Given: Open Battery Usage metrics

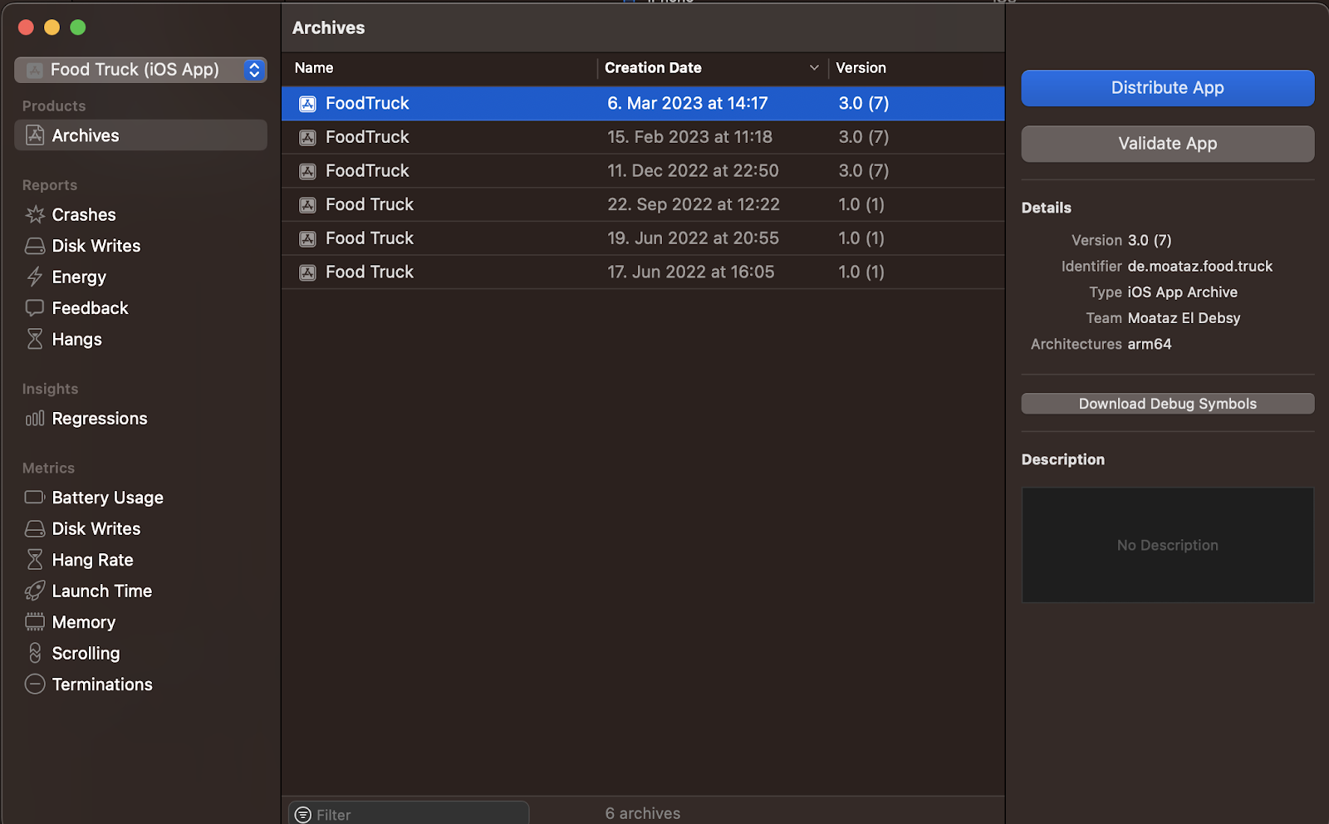Looking at the screenshot, I should tap(107, 498).
